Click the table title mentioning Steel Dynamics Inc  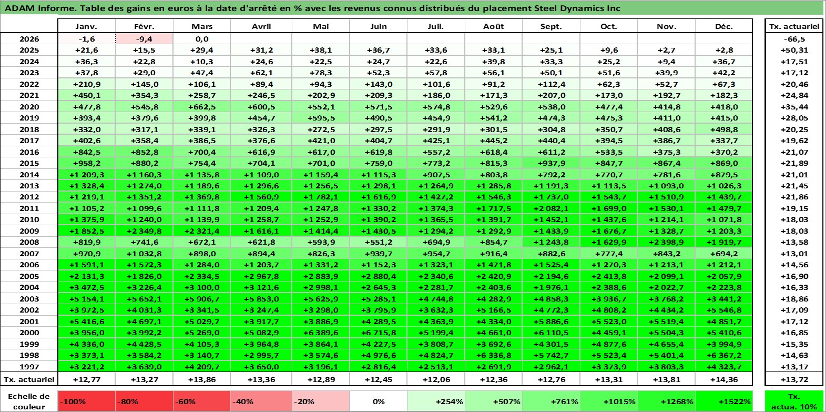312,8
